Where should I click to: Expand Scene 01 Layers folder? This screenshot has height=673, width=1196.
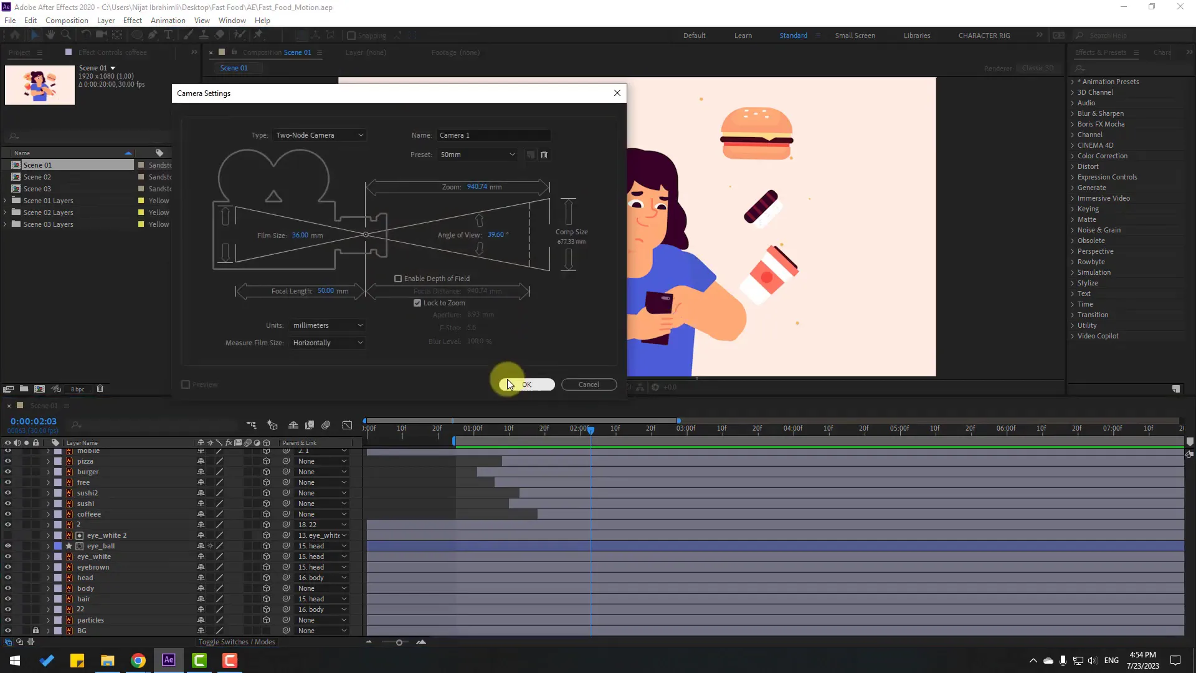point(6,201)
